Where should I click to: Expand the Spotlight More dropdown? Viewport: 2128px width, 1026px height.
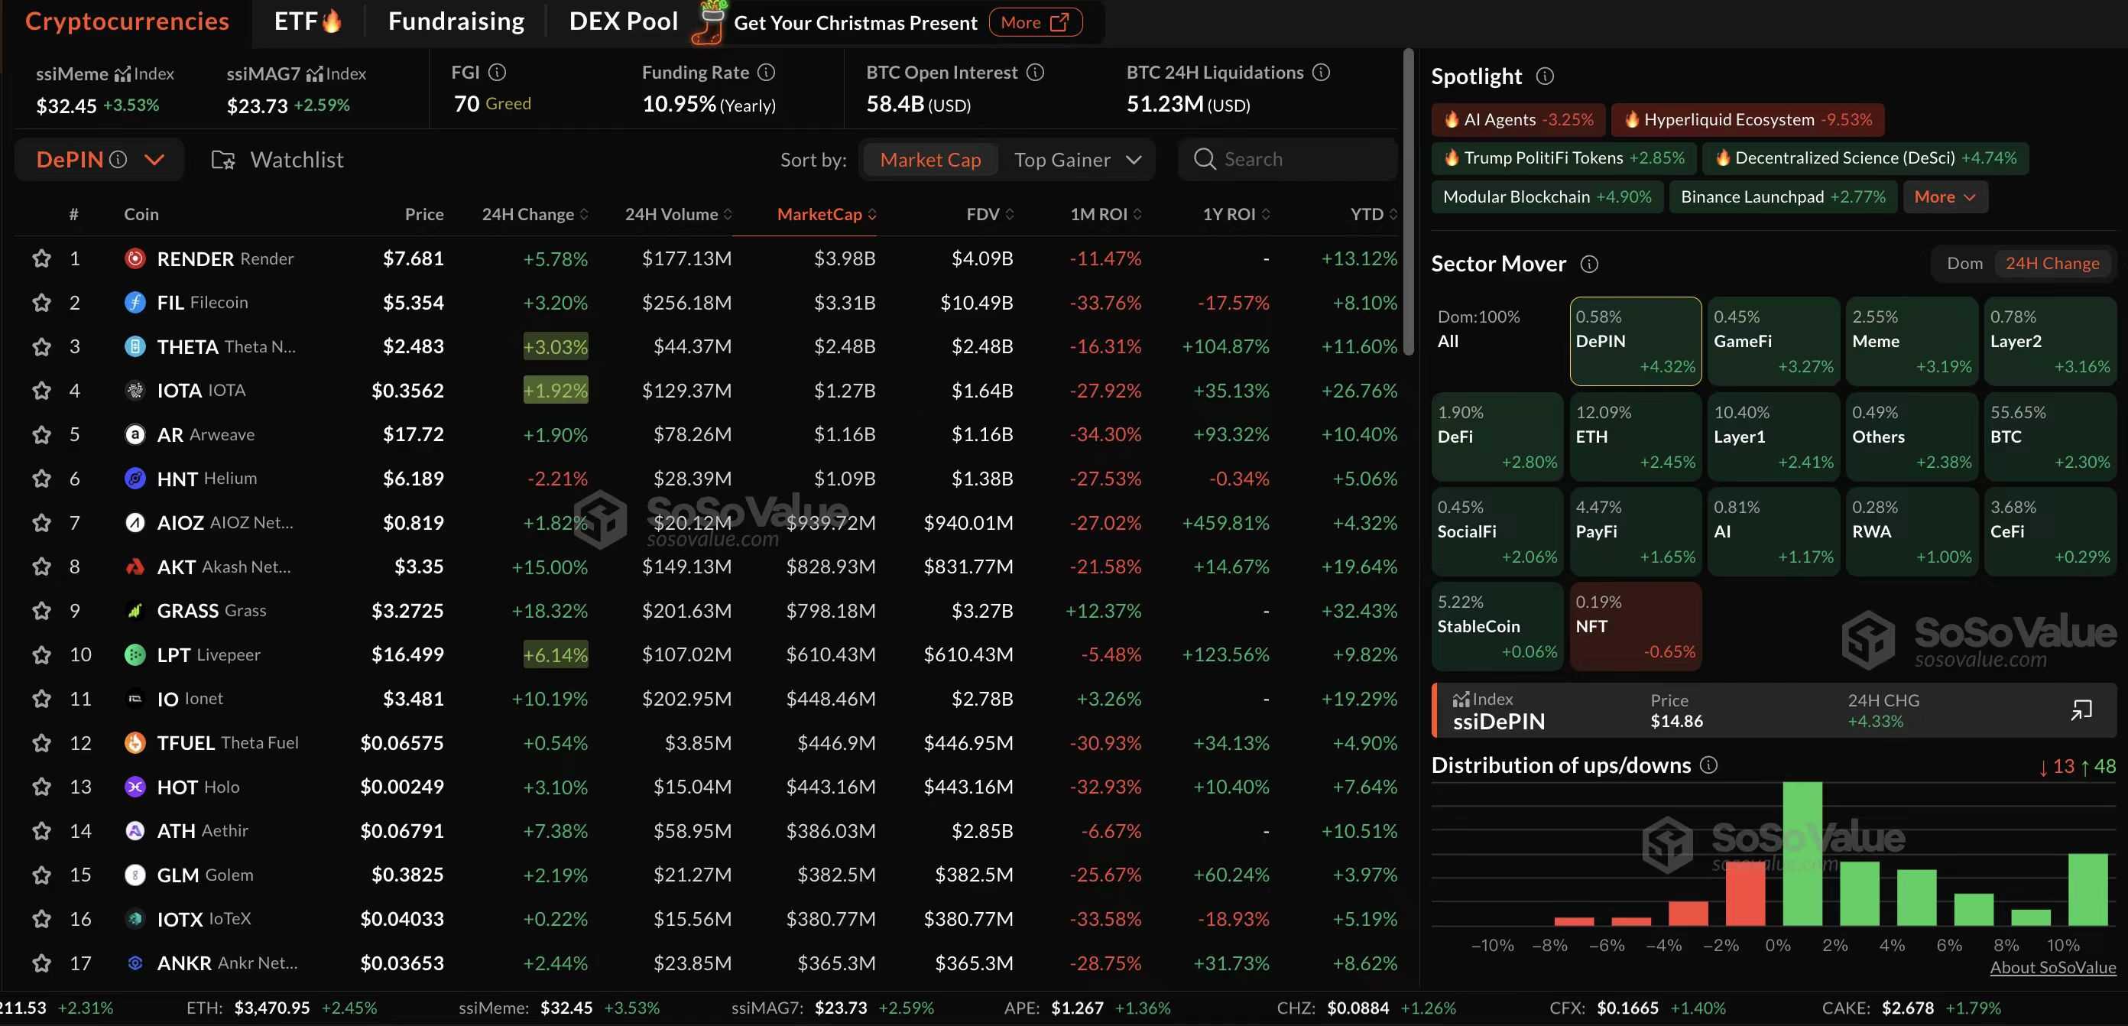[1945, 196]
